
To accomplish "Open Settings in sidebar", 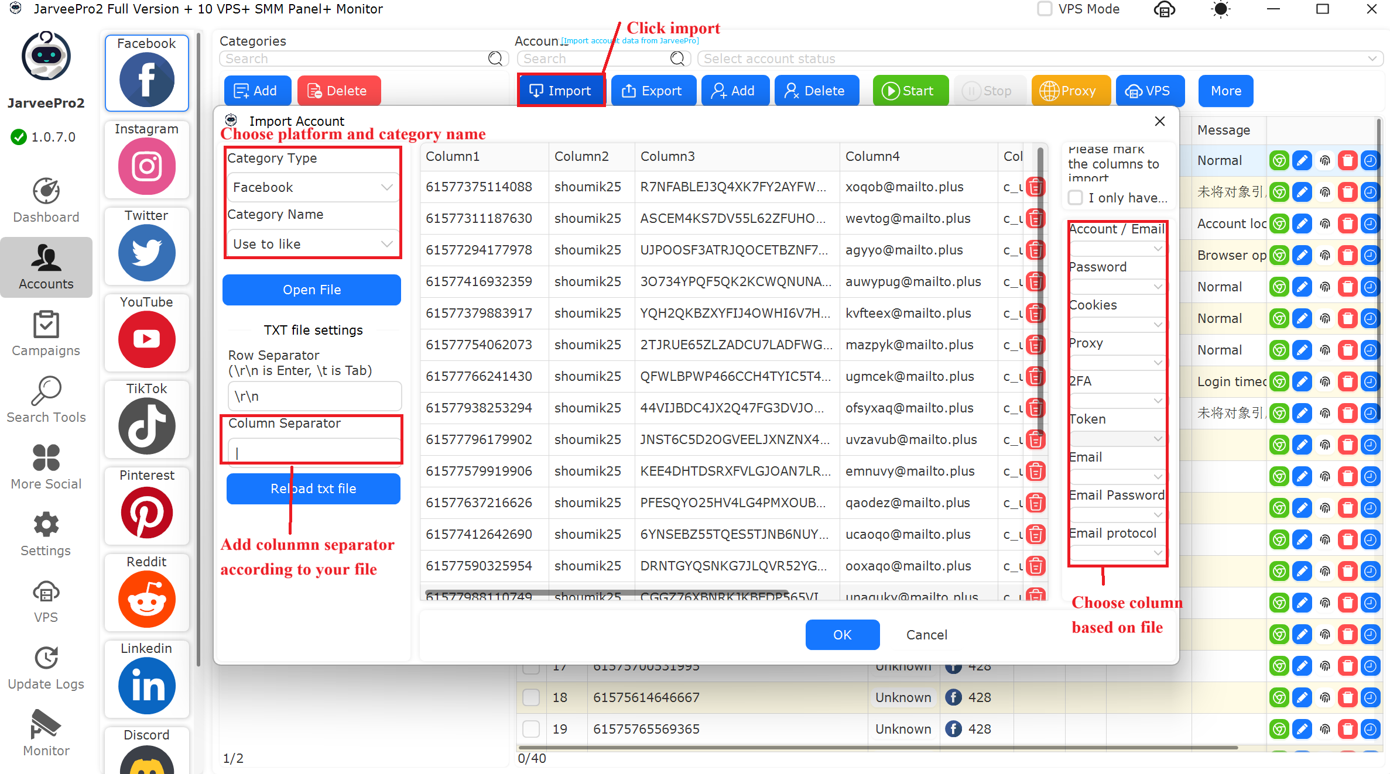I will coord(46,534).
